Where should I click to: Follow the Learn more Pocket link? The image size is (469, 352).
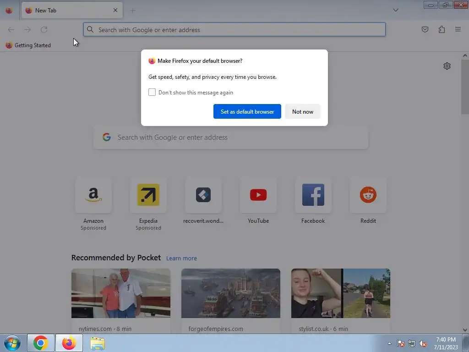(181, 258)
